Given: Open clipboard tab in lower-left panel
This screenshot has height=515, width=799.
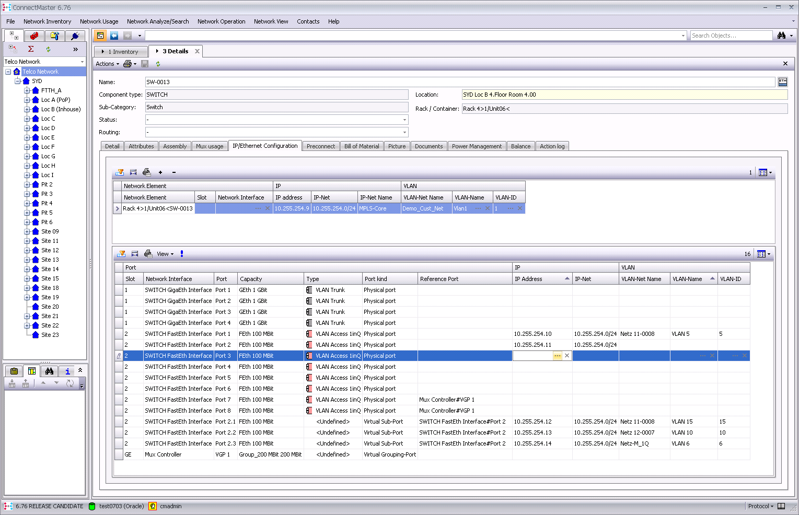Looking at the screenshot, I should [14, 371].
